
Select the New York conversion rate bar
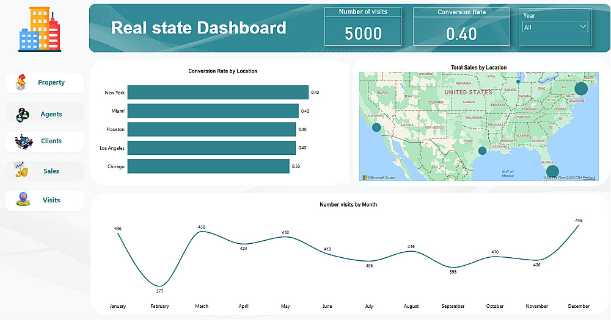(x=218, y=92)
